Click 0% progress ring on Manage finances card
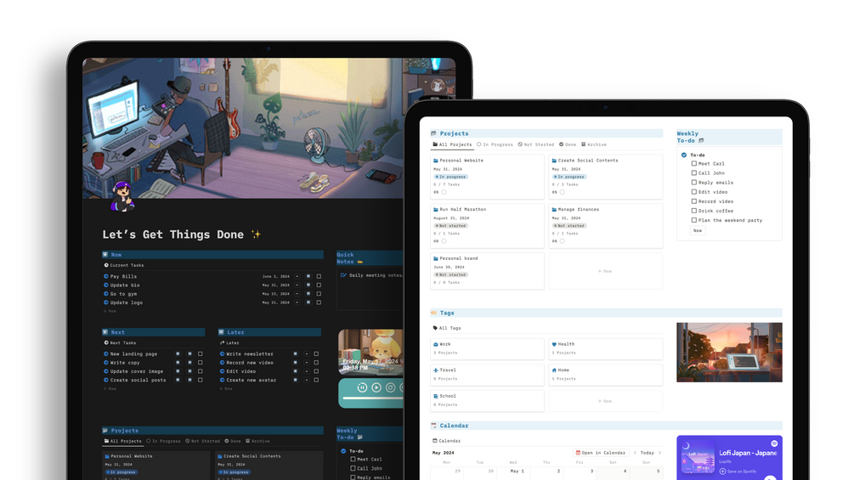Image resolution: width=854 pixels, height=480 pixels. (x=562, y=241)
